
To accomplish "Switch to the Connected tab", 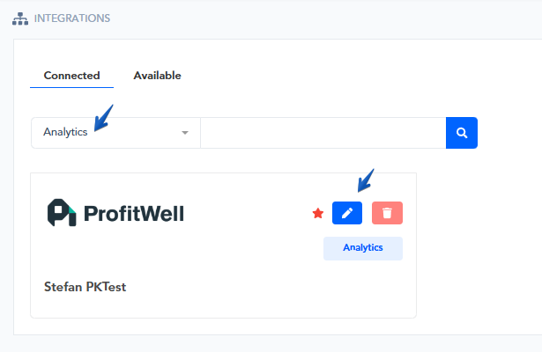I will (71, 76).
